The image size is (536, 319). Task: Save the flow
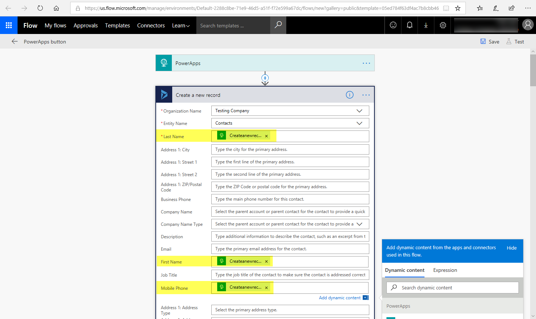point(490,42)
